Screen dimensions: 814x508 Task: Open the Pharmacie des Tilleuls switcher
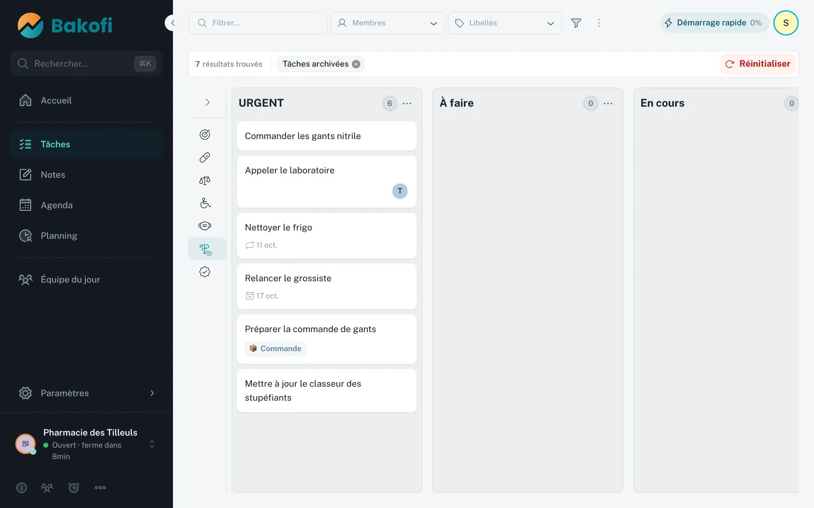click(86, 444)
